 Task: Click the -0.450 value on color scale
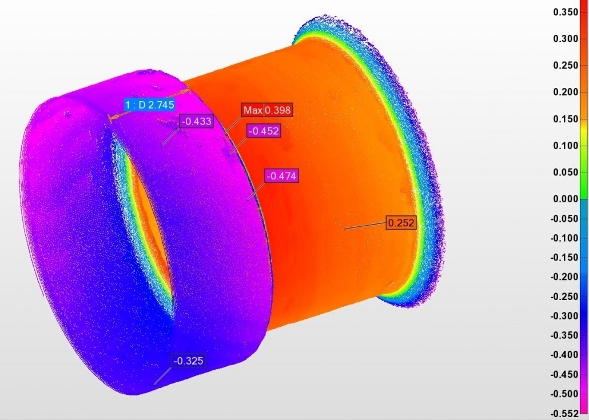564,374
